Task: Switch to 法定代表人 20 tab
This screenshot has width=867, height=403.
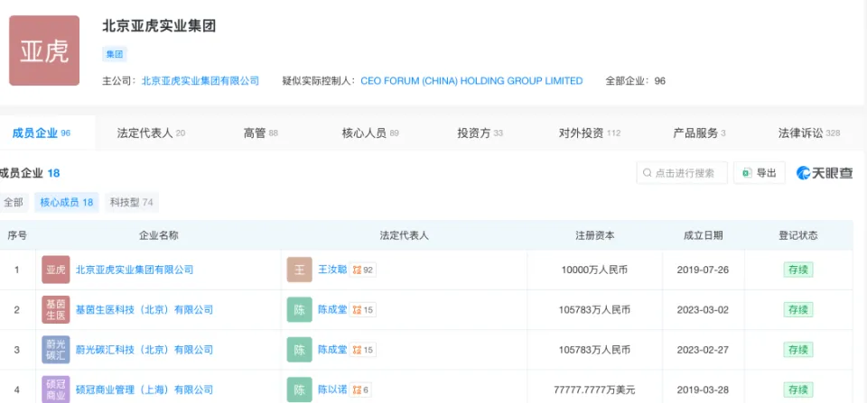Action: tap(151, 133)
